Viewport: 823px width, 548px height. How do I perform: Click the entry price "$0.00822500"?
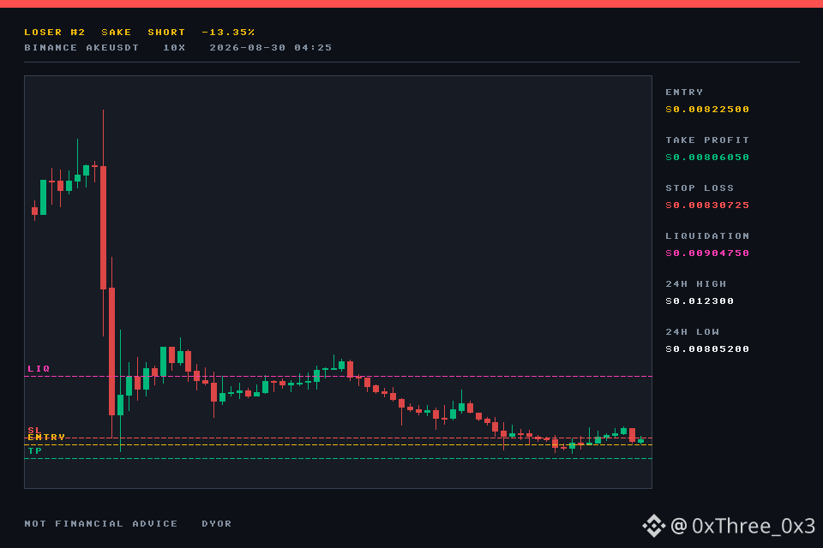[707, 110]
